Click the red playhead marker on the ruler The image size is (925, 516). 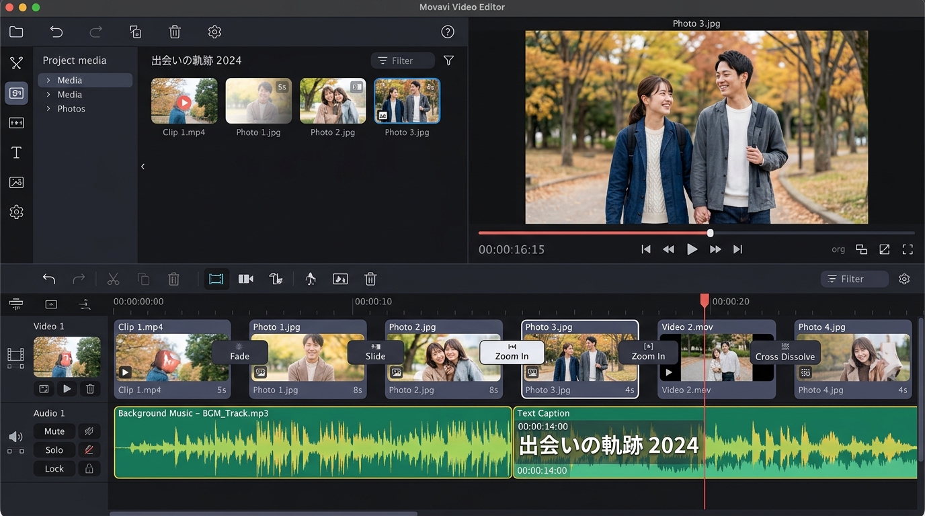[705, 300]
